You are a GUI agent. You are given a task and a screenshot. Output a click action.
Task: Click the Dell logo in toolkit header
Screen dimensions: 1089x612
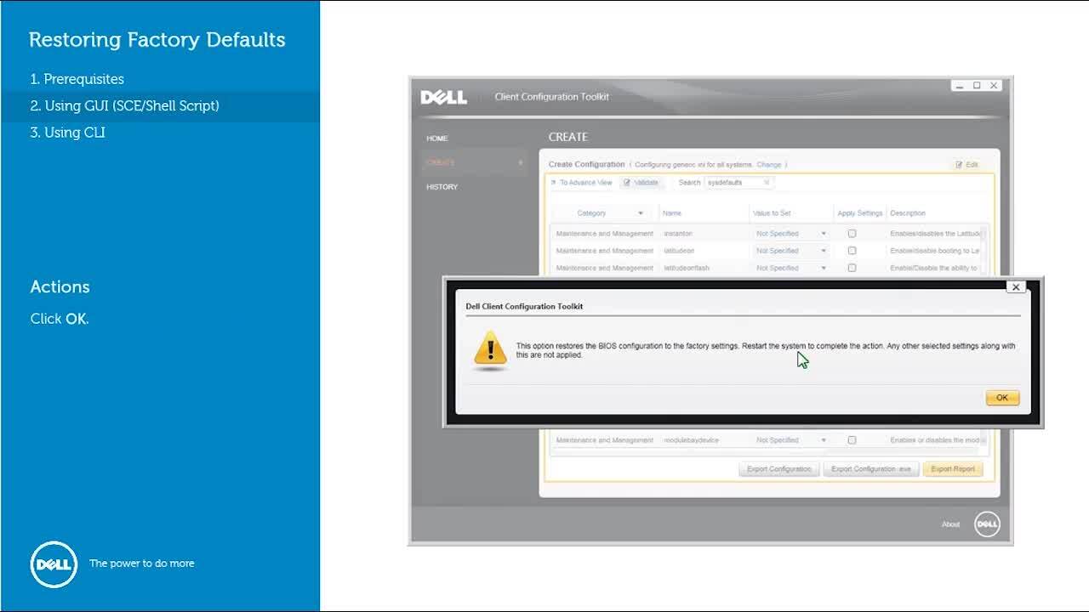(443, 97)
